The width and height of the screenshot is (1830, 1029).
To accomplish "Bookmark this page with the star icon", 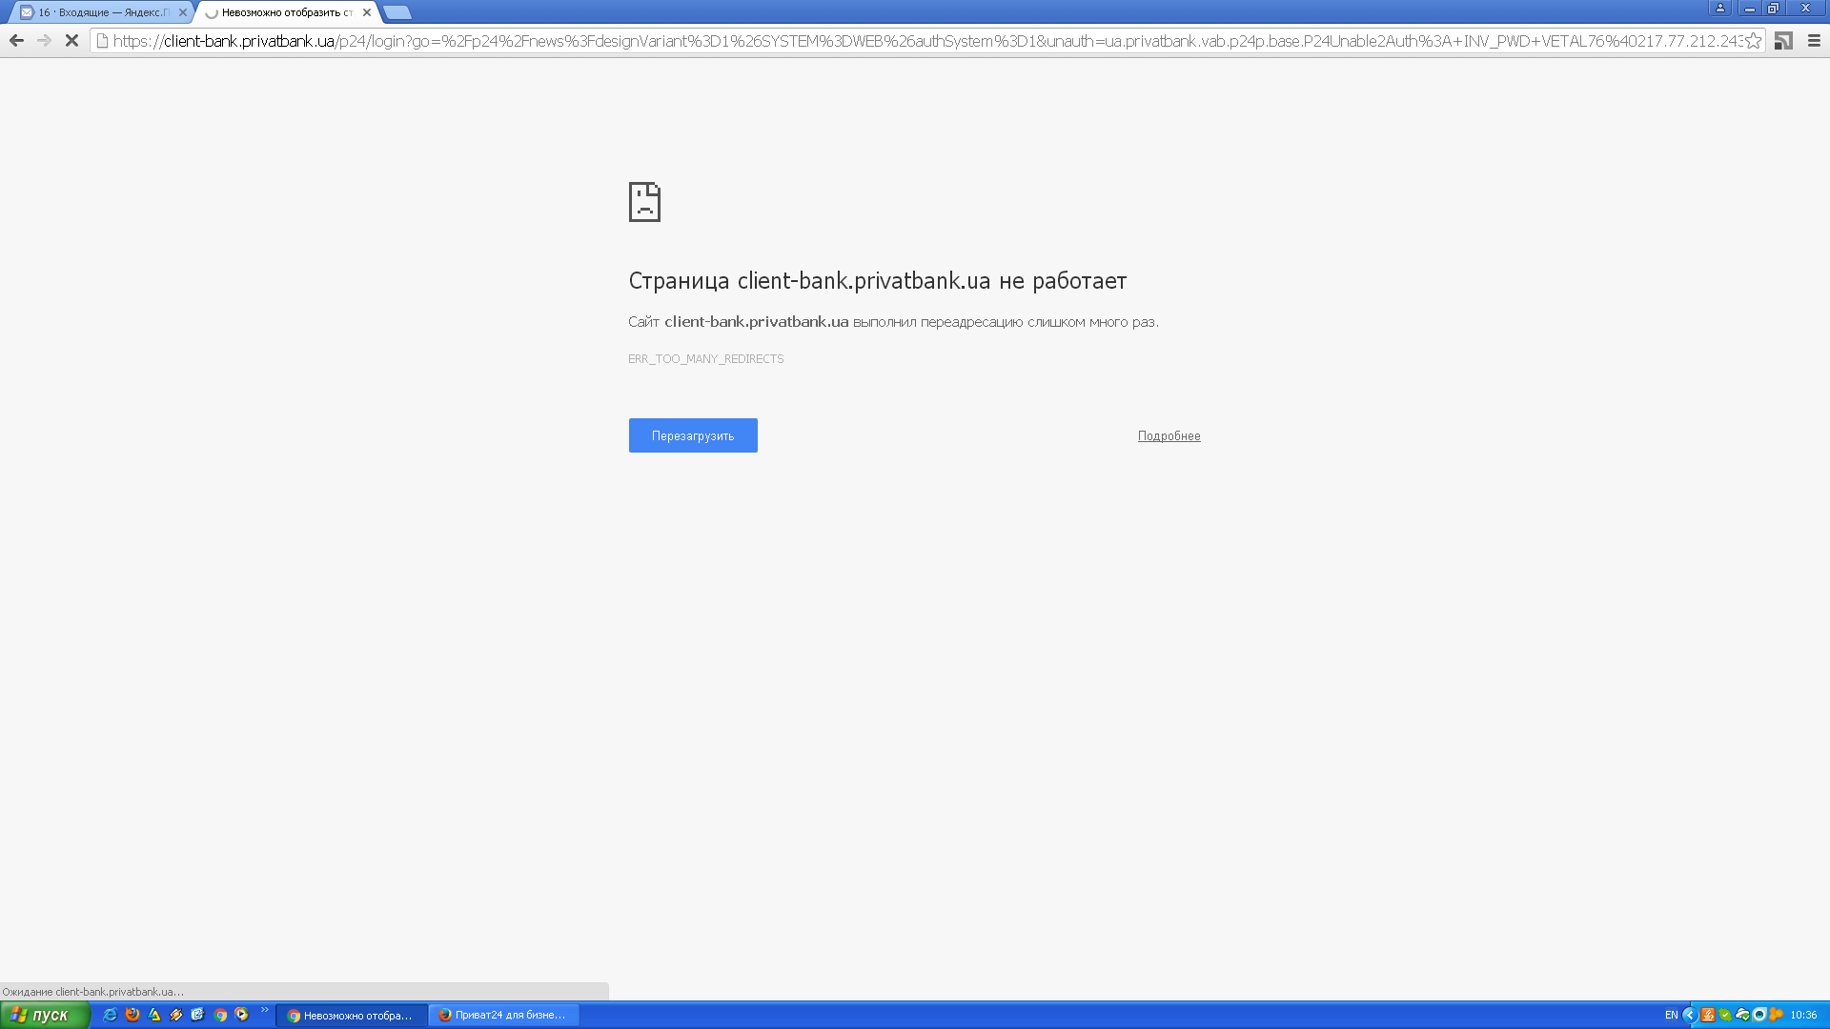I will tap(1753, 40).
